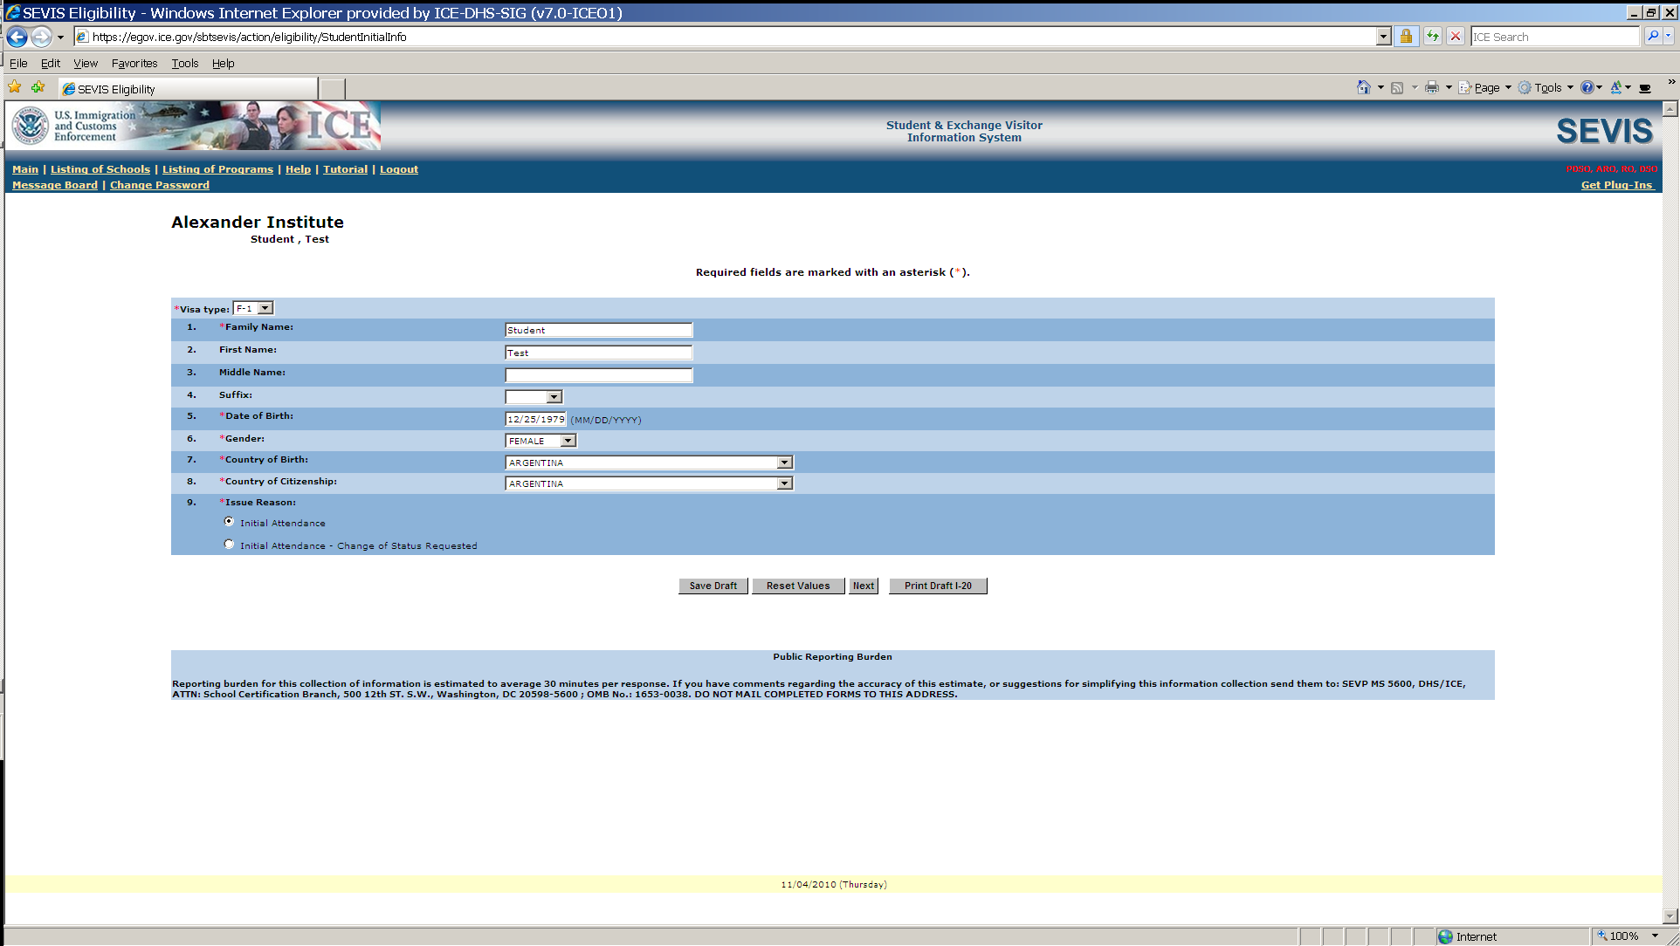Image resolution: width=1680 pixels, height=946 pixels.
Task: Click the Middle Name input field
Action: (598, 375)
